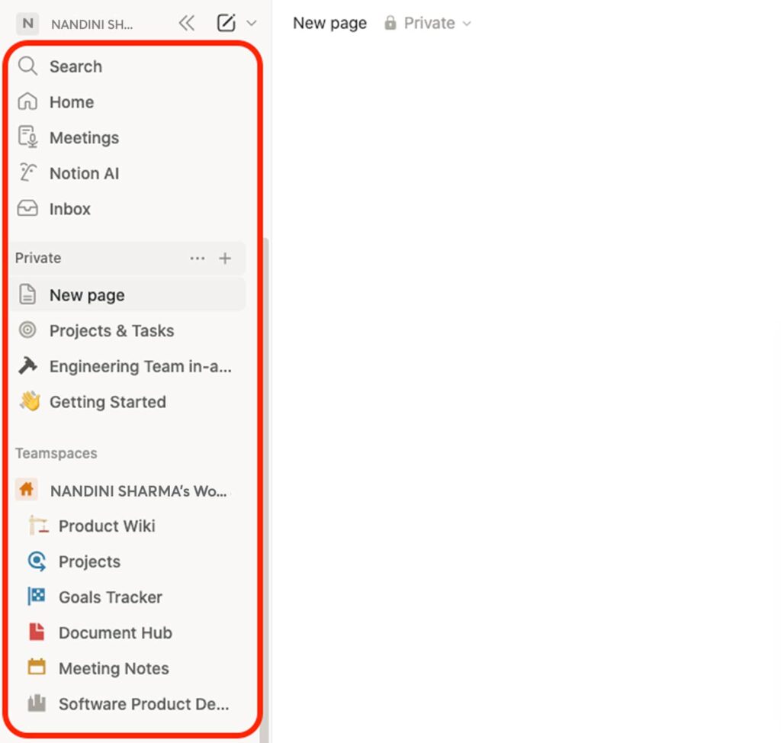781x743 pixels.
Task: Select Getting Started in the sidebar
Action: 108,402
